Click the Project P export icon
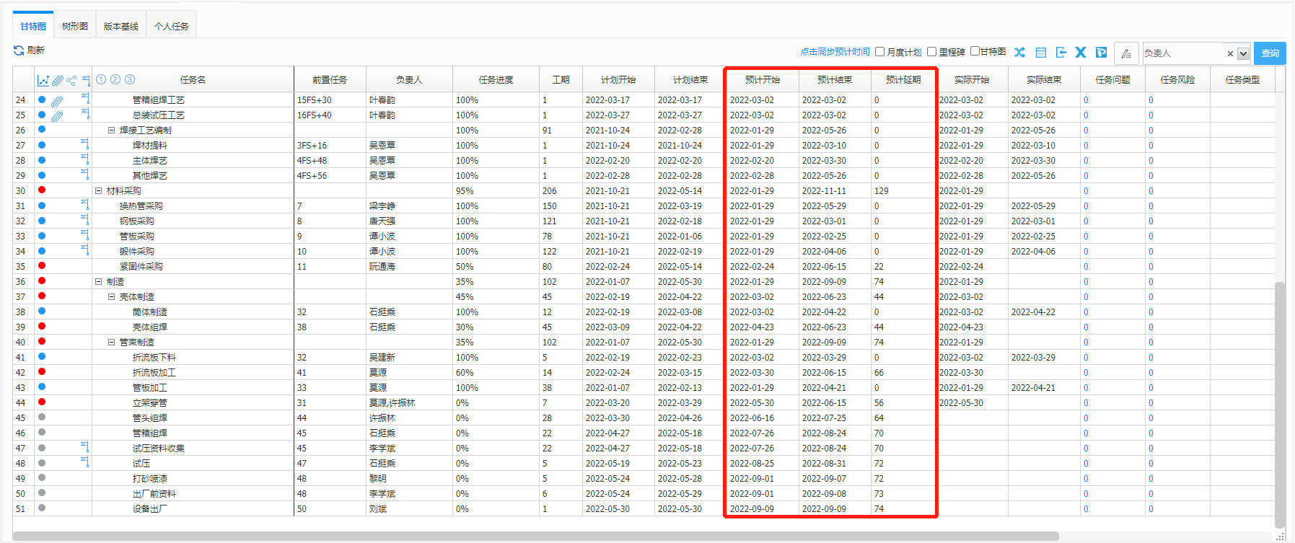Viewport: 1295px width, 543px height. pos(1101,53)
